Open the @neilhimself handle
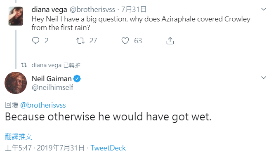Image resolution: width=269 pixels, height=155 pixels. [52, 87]
